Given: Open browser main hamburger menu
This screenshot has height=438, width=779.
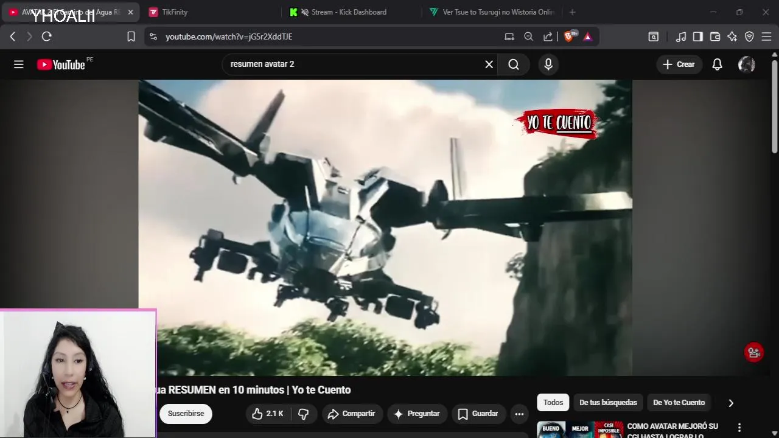Looking at the screenshot, I should [767, 36].
